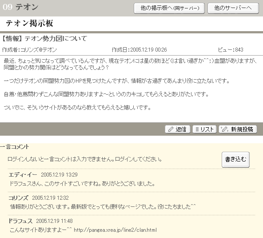Click the creation date 2005.12.19 00:26
263x238 pixels.
pyautogui.click(x=139, y=50)
